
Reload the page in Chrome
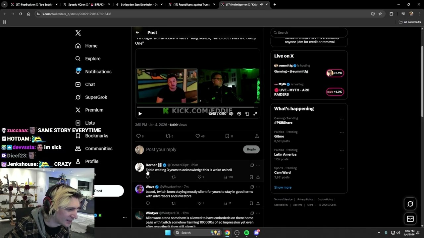[21, 14]
